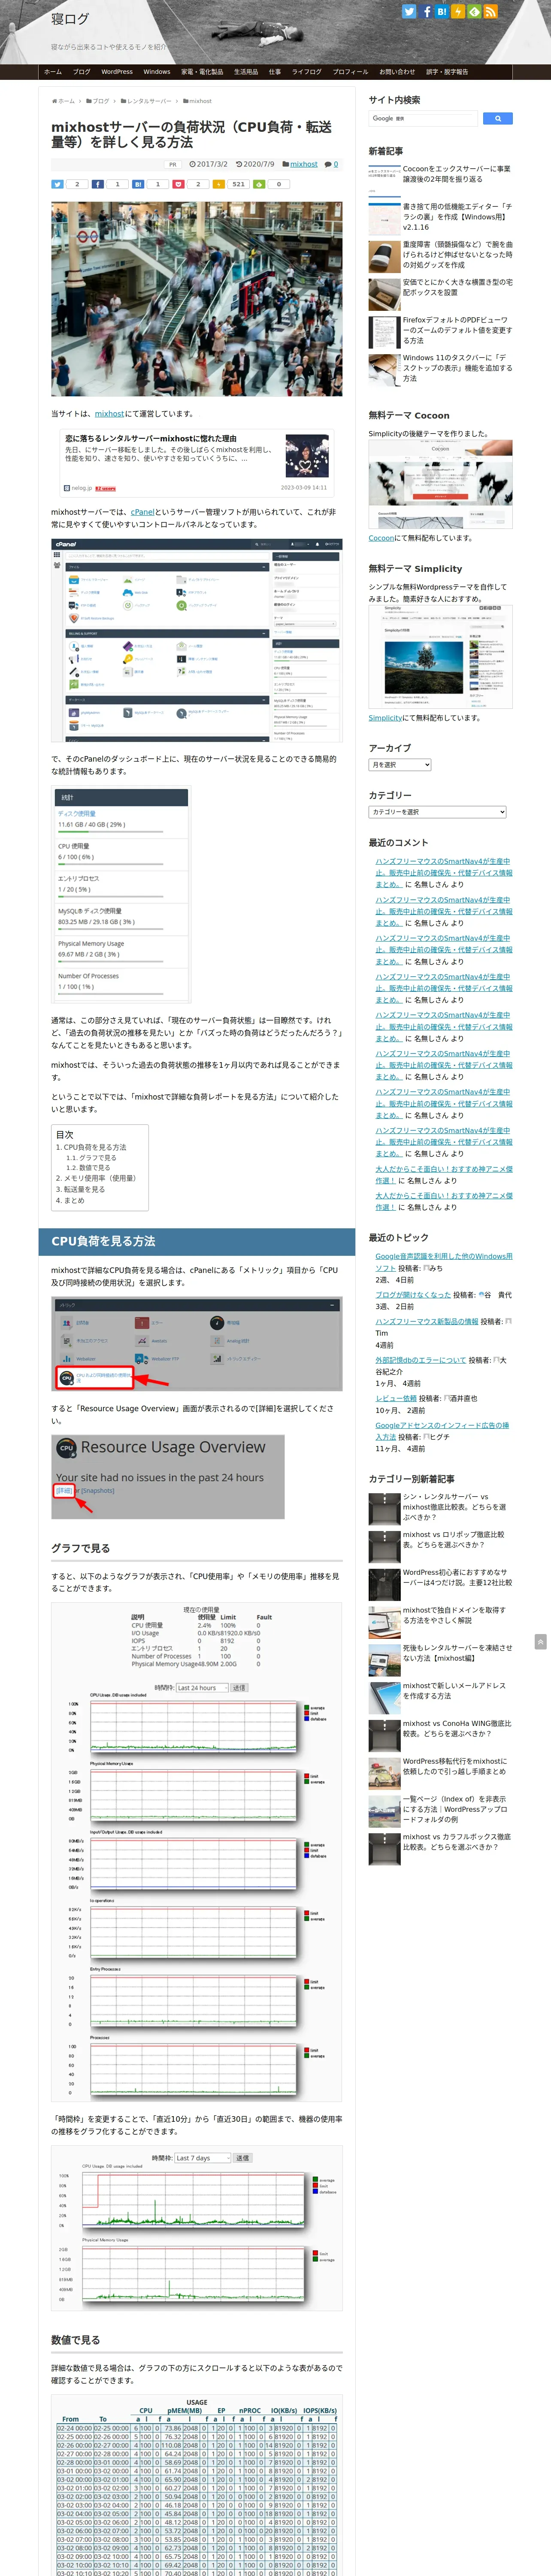Open TOC entry 'メモリ使用率（使用量）'
Screen dimensions: 551x2576
coord(99,1178)
